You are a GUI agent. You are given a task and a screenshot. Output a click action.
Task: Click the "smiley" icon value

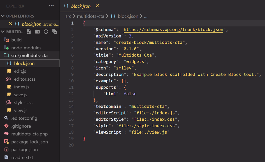coord(124,68)
